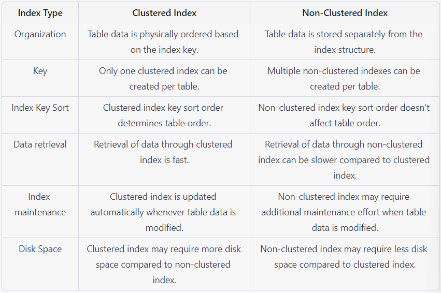
Task: Click 'Only one clustered index' cell
Action: (x=164, y=78)
